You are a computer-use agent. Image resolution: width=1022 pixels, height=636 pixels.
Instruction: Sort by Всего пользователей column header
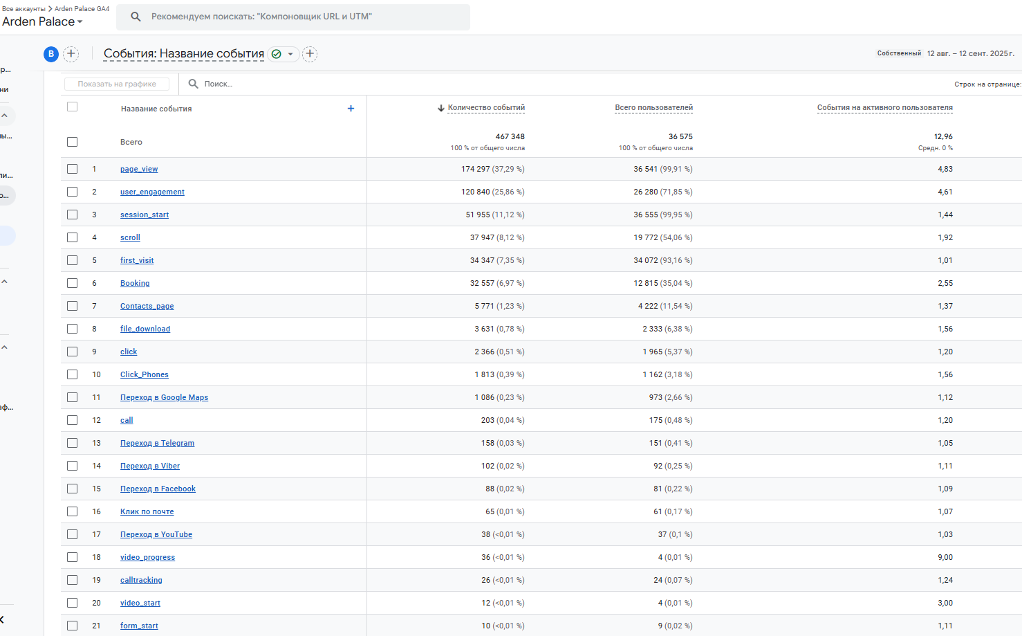point(653,108)
